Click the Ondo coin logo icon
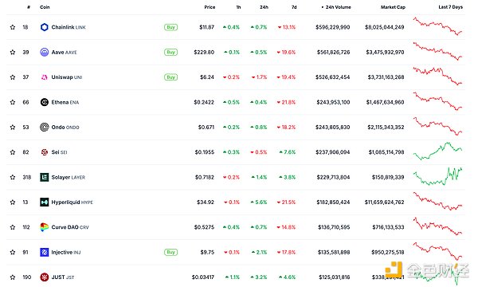 tap(44, 128)
